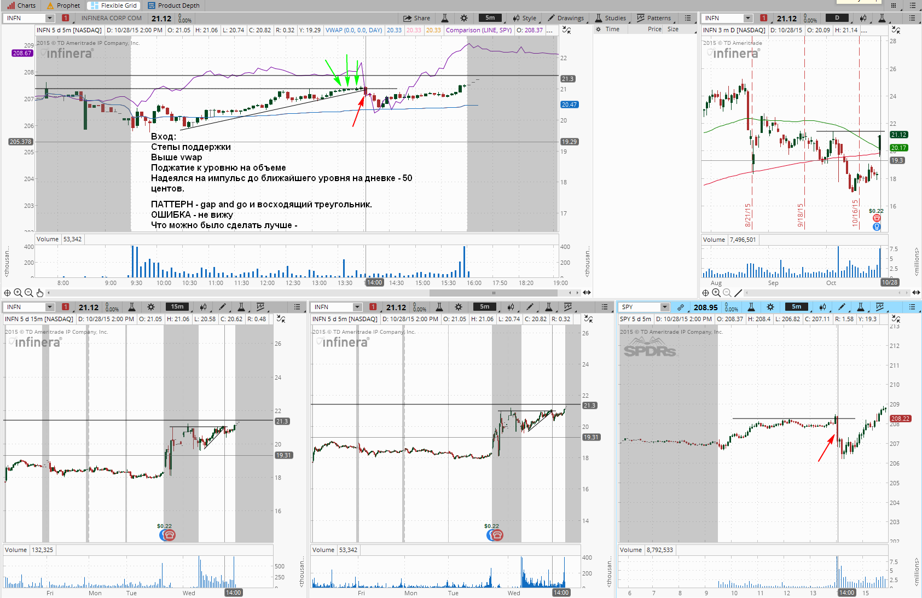
Task: Expand symbol dropdown in daily INFN chart
Action: coord(749,18)
